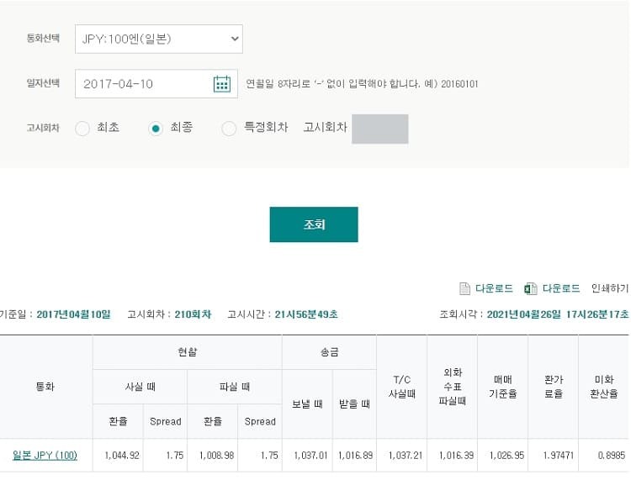This screenshot has width=631, height=480.
Task: Open the 일본 JPY (100) currency link
Action: (45, 455)
